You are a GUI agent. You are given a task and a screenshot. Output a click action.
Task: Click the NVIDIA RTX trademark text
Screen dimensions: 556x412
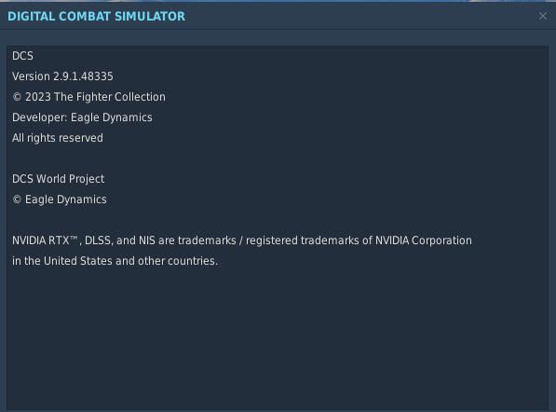45,240
